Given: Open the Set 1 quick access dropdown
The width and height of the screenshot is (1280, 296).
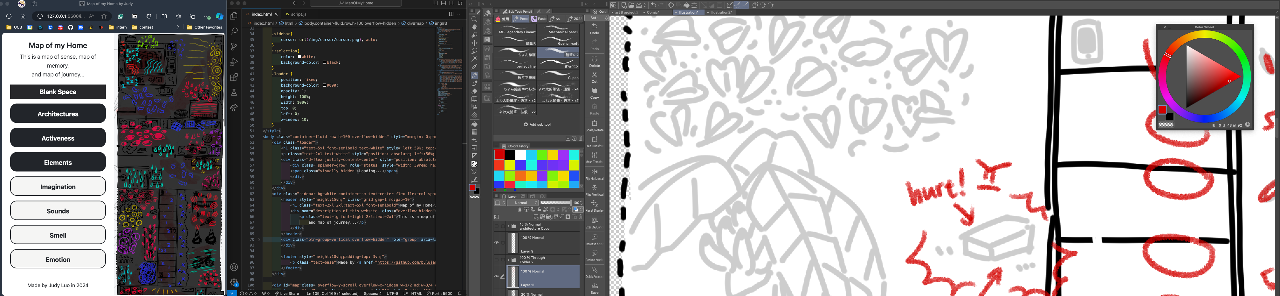Looking at the screenshot, I should 594,18.
